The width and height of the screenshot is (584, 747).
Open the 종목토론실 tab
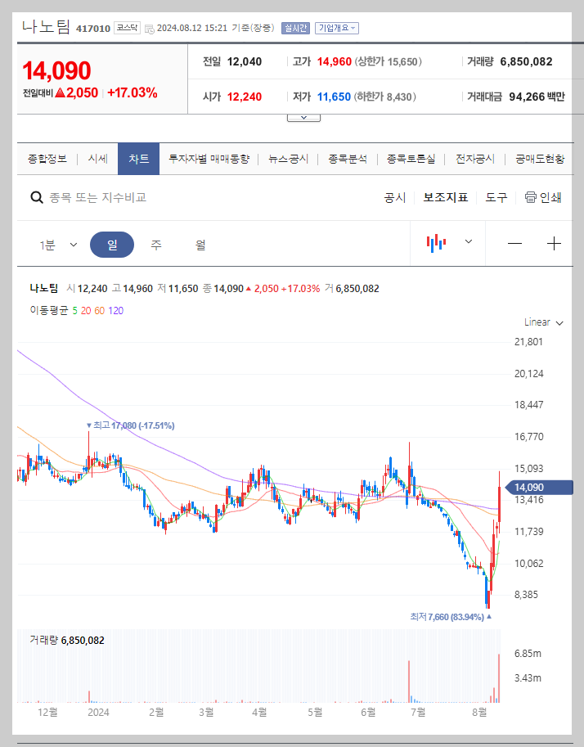(x=413, y=159)
